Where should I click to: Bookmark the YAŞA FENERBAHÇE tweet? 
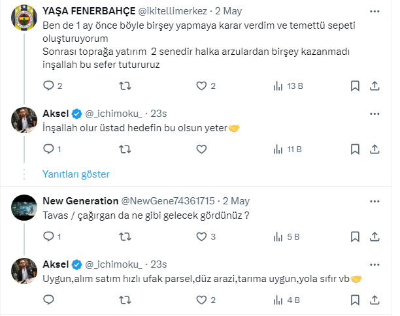(355, 86)
